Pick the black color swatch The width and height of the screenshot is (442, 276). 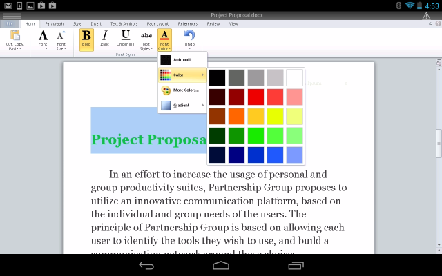[217, 77]
